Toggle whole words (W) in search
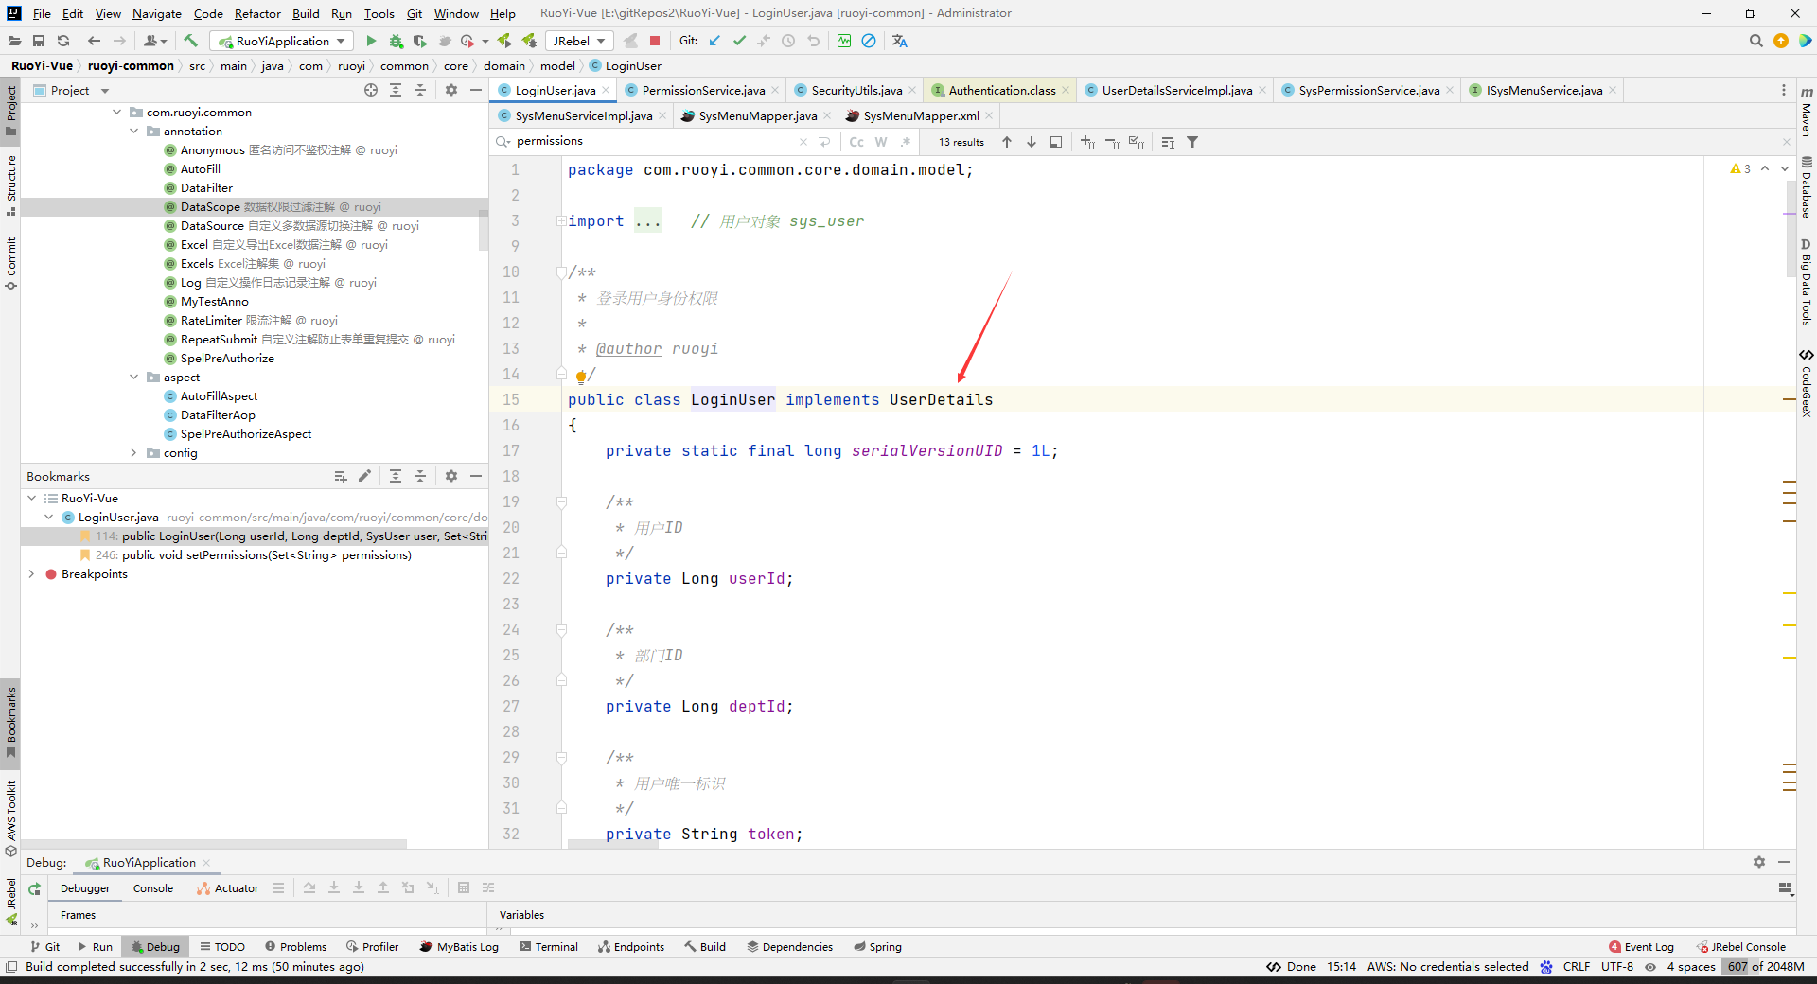1817x984 pixels. 881,142
